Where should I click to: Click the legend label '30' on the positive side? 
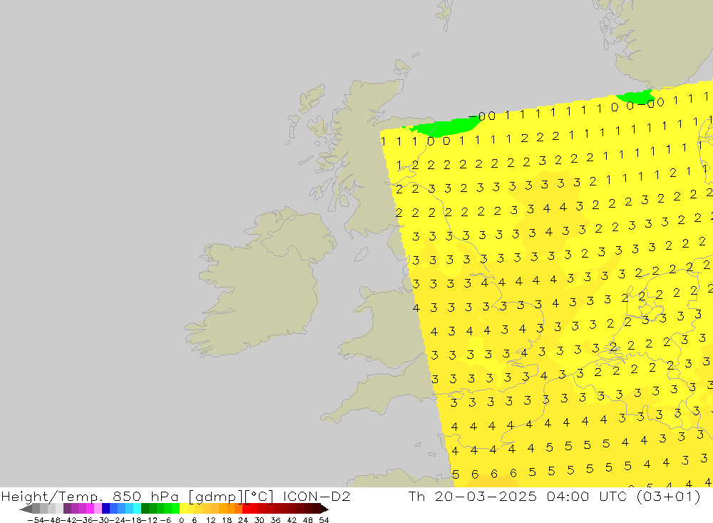click(260, 520)
